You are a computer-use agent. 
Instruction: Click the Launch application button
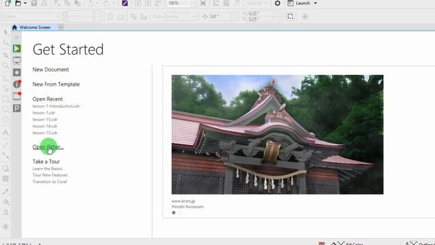(x=299, y=3)
